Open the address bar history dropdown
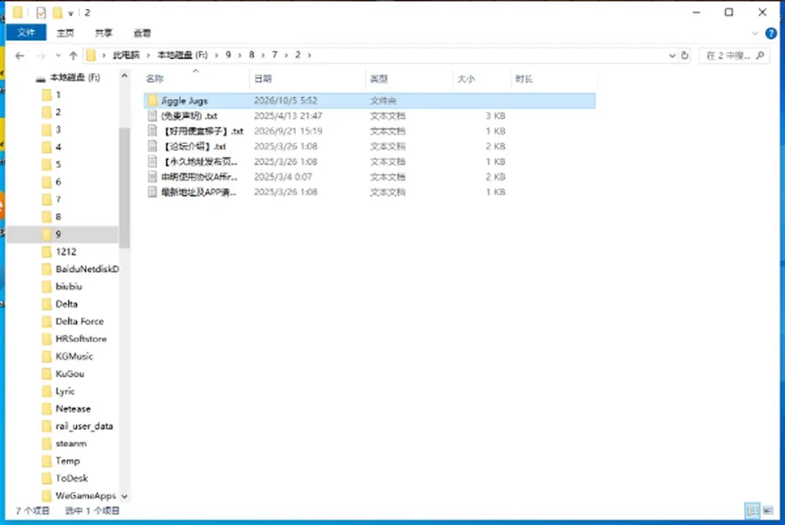785x525 pixels. pos(672,56)
